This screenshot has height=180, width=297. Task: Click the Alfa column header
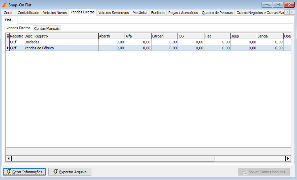138,36
